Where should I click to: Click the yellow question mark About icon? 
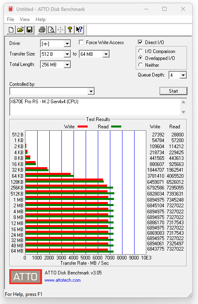70,30
